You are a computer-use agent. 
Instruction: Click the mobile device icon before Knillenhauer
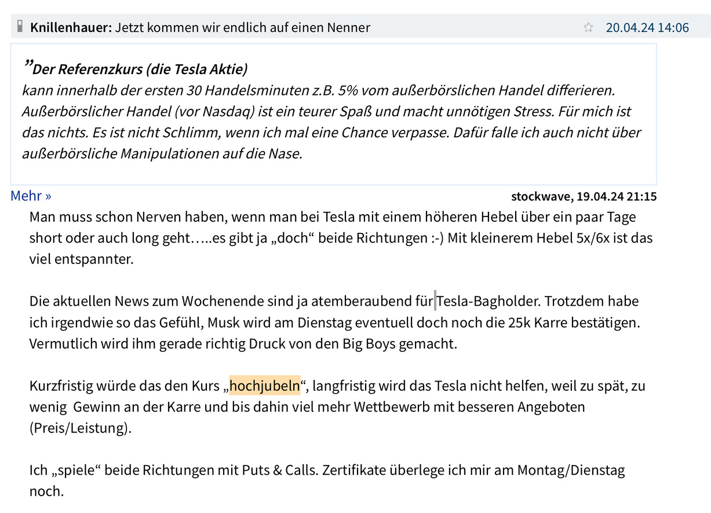click(x=20, y=26)
